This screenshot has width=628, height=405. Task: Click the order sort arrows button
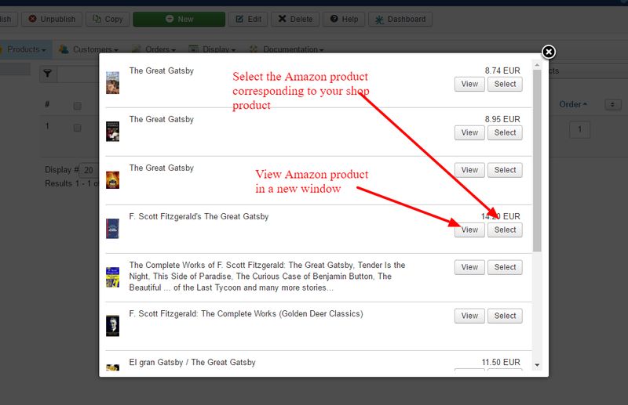[613, 105]
